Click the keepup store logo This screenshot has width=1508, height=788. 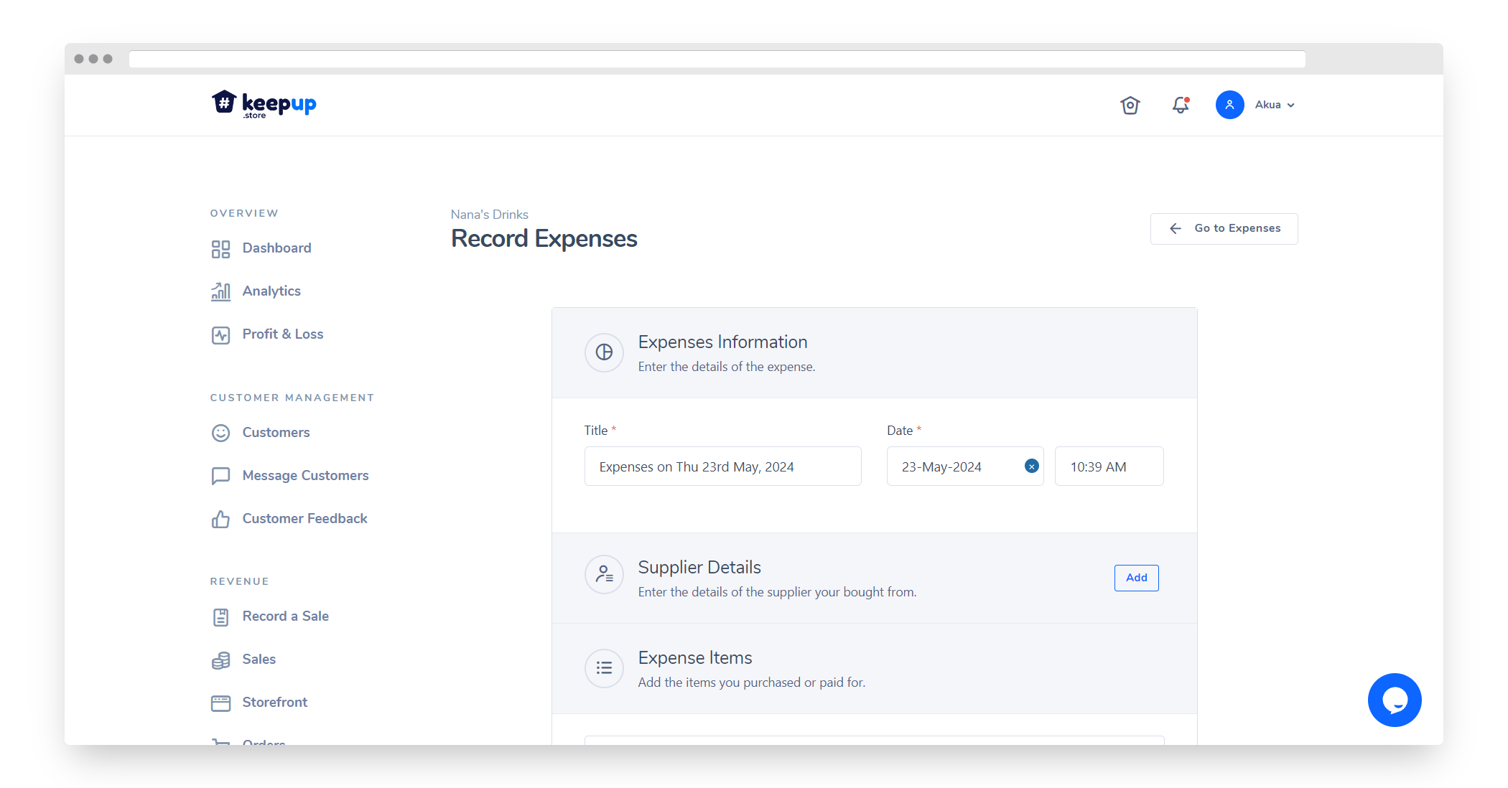click(264, 105)
